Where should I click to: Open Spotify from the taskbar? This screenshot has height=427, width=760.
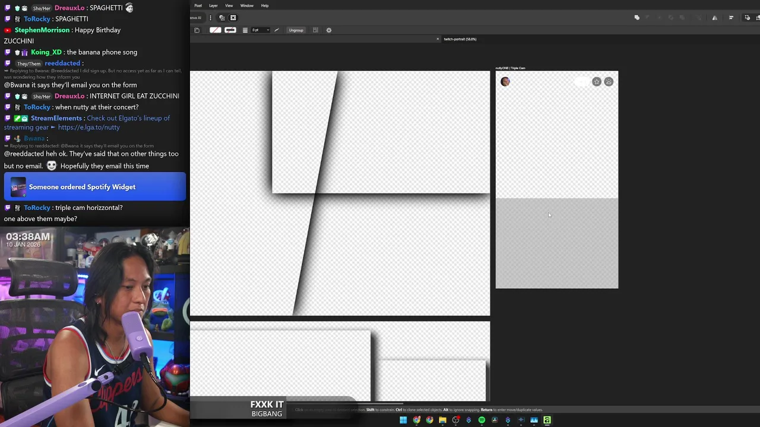[482, 420]
